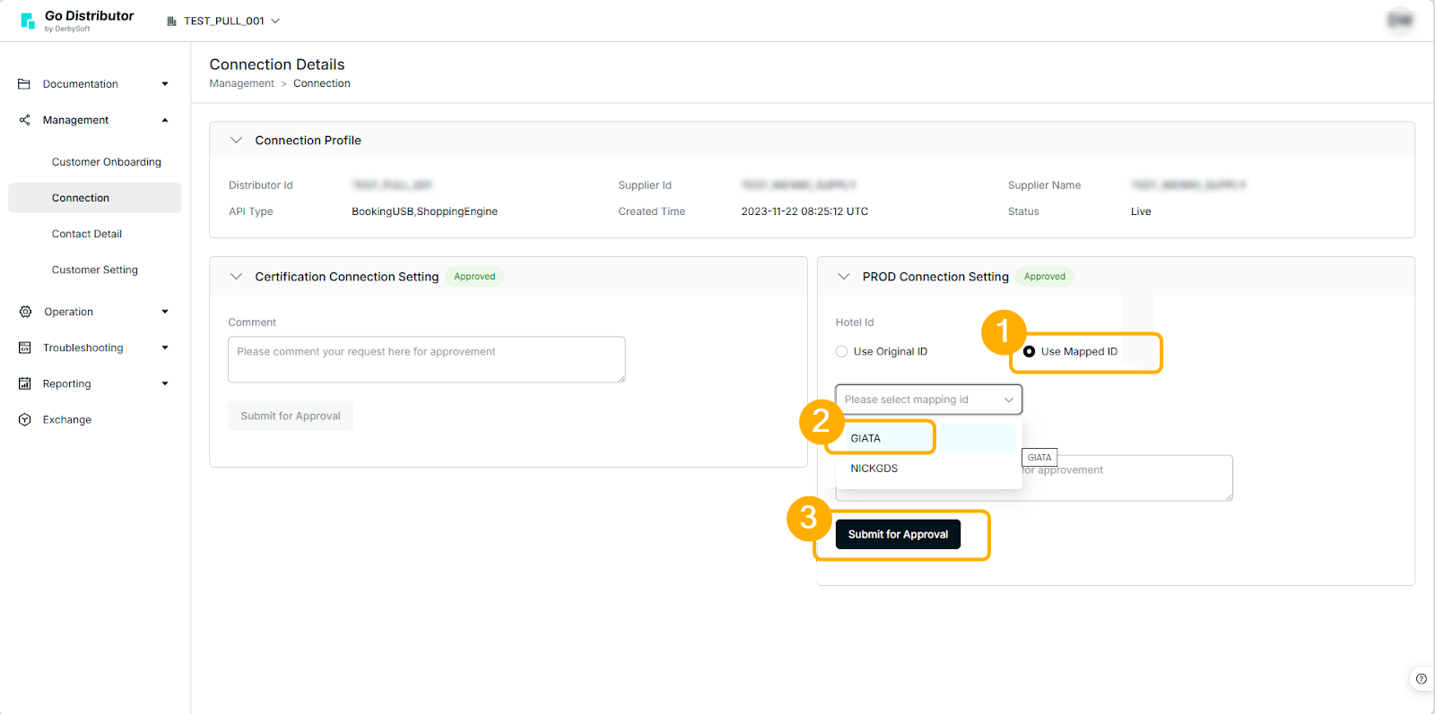
Task: Click the Distributor Id label
Action: (261, 185)
